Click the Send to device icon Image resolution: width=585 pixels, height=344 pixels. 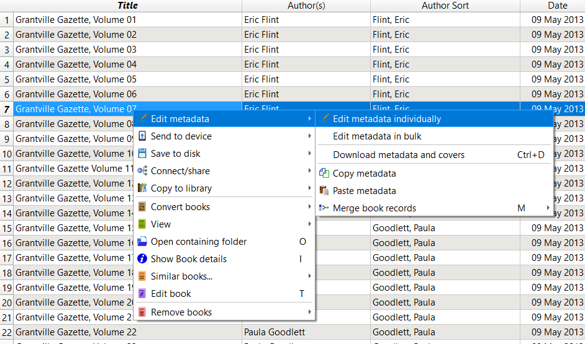tap(142, 136)
